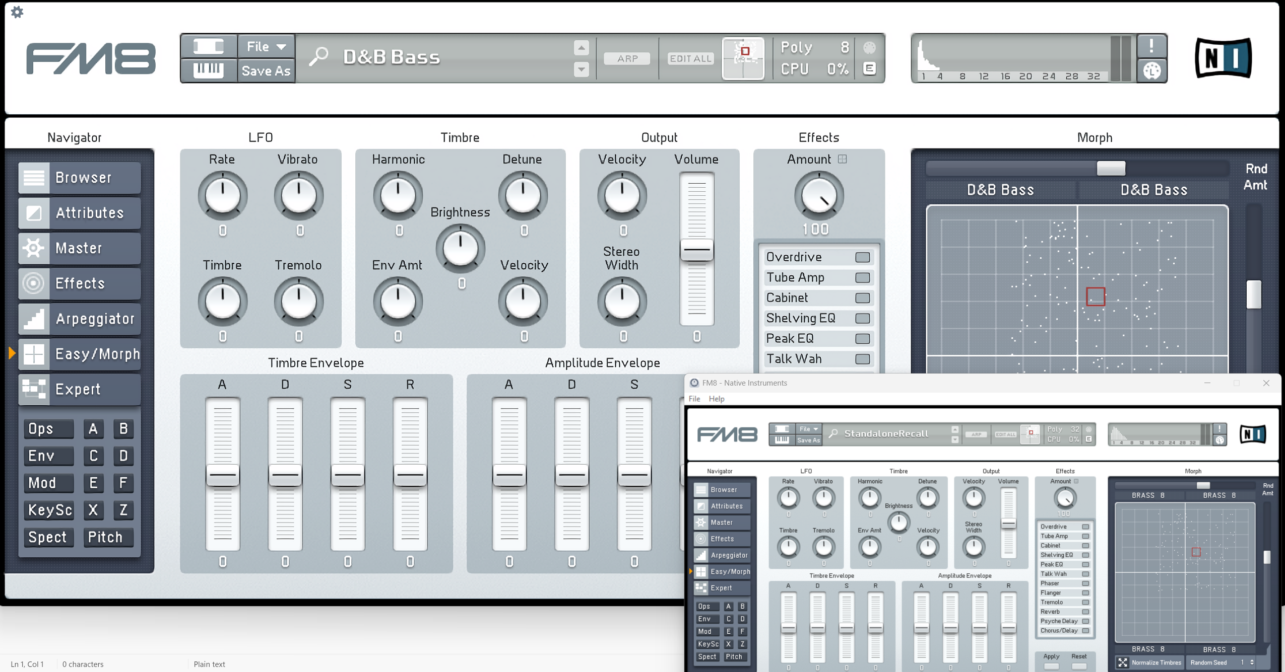Open File menu in FM8 window menu bar
This screenshot has height=672, width=1285.
tap(694, 399)
